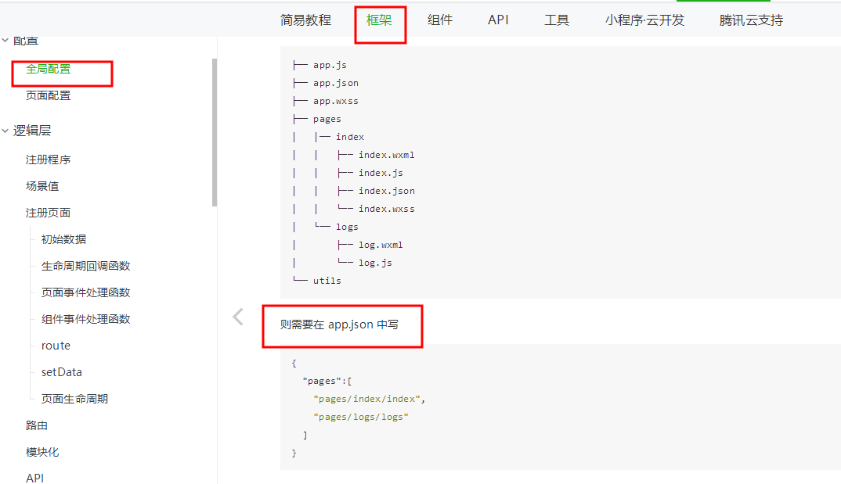
Task: Click log.js in the directory tree
Action: (375, 263)
